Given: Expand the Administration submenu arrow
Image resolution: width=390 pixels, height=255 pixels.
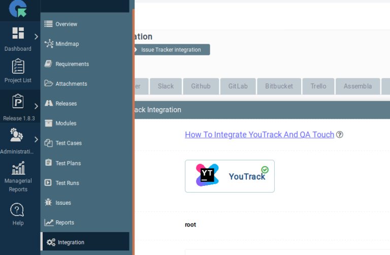Looking at the screenshot, I should point(36,139).
